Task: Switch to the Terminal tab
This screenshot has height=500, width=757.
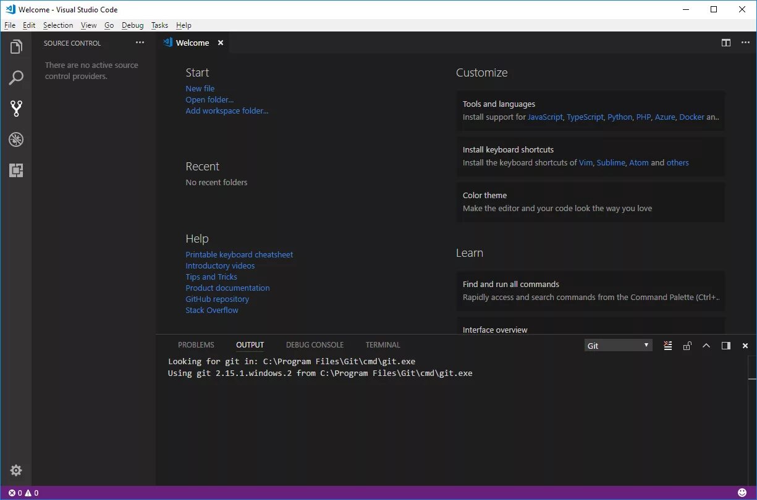Action: (383, 345)
